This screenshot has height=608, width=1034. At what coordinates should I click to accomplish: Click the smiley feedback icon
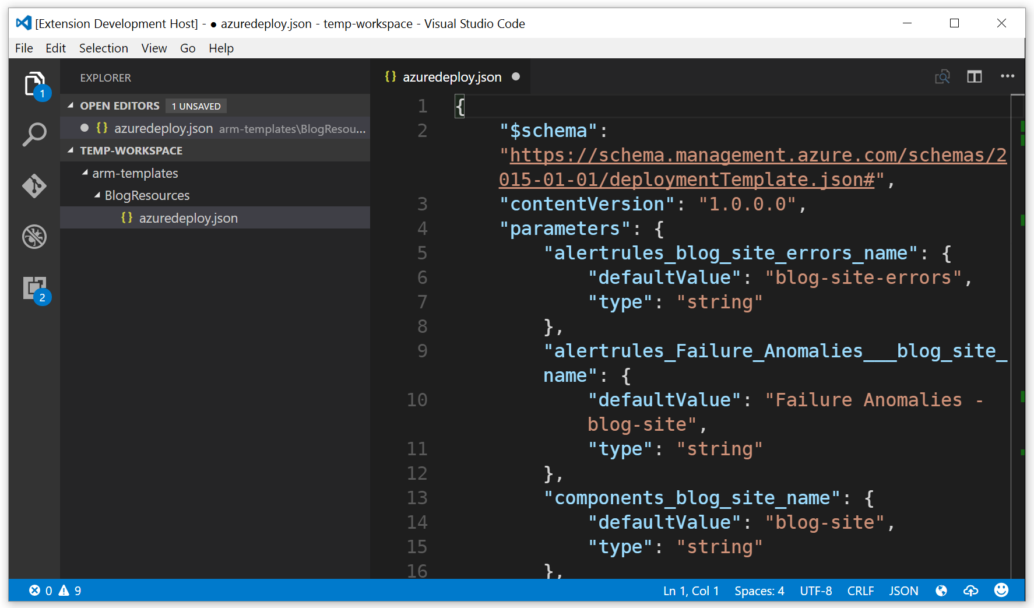click(1001, 591)
